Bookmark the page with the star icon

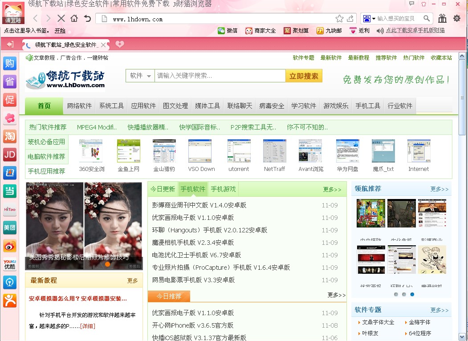tap(339, 19)
